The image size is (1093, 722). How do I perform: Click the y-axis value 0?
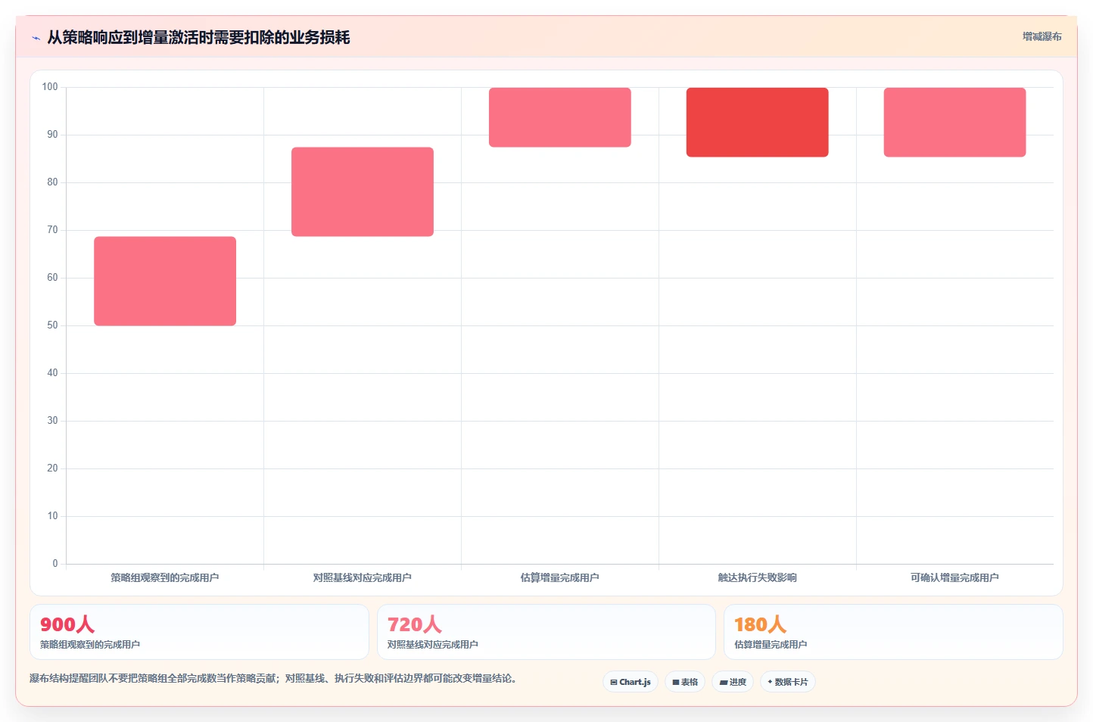55,564
